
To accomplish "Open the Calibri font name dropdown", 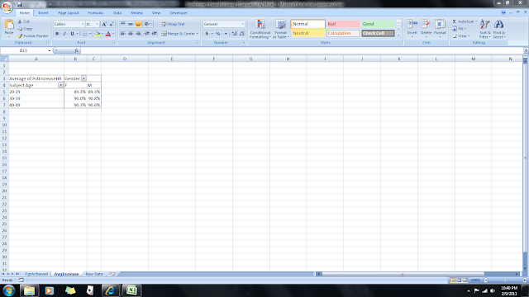I will click(83, 24).
